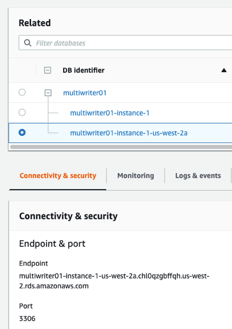
Task: Click the horizontal scrollbar under the database table
Action: (121, 147)
